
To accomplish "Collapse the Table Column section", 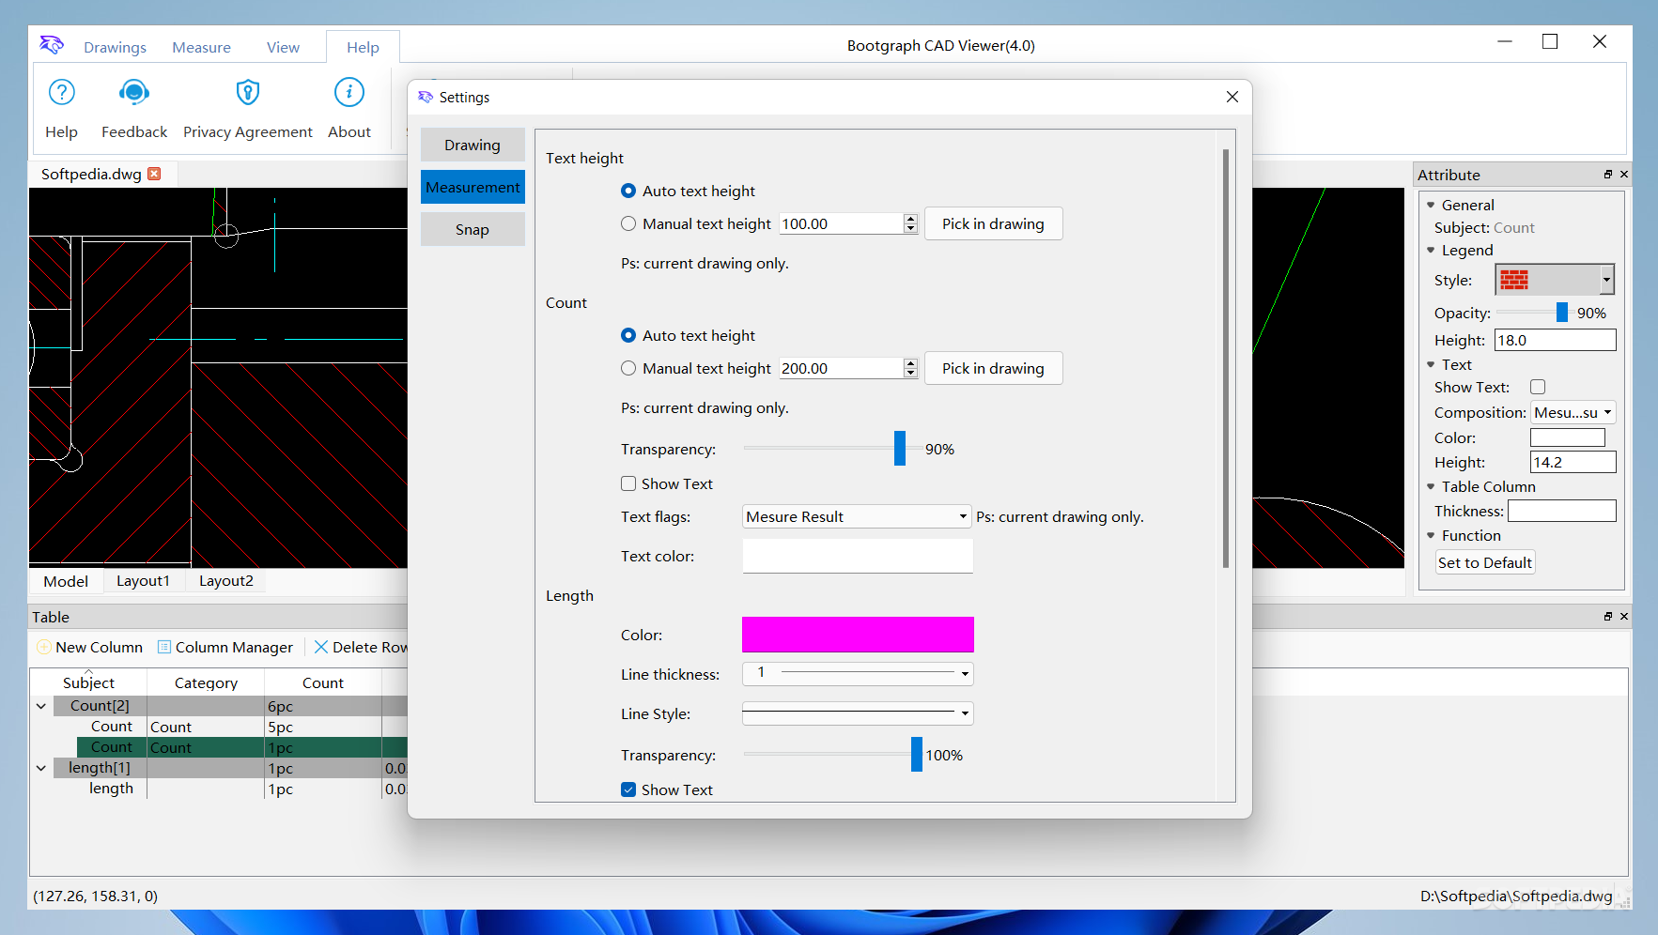I will pyautogui.click(x=1431, y=486).
